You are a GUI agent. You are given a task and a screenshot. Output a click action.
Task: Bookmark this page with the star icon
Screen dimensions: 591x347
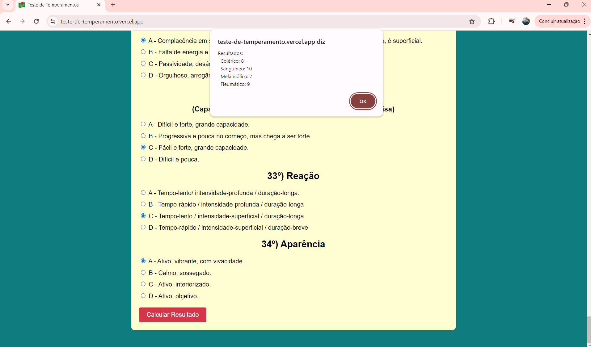pyautogui.click(x=472, y=21)
